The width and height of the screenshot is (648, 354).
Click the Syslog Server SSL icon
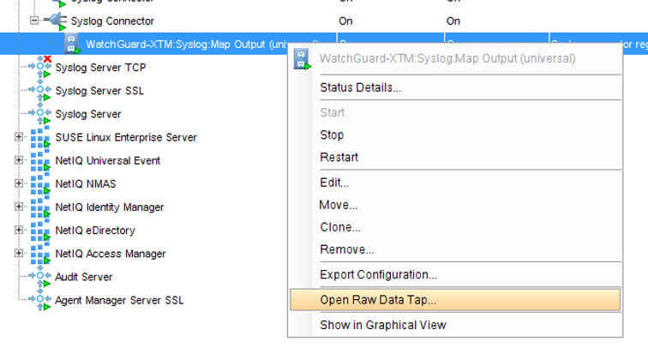42,90
